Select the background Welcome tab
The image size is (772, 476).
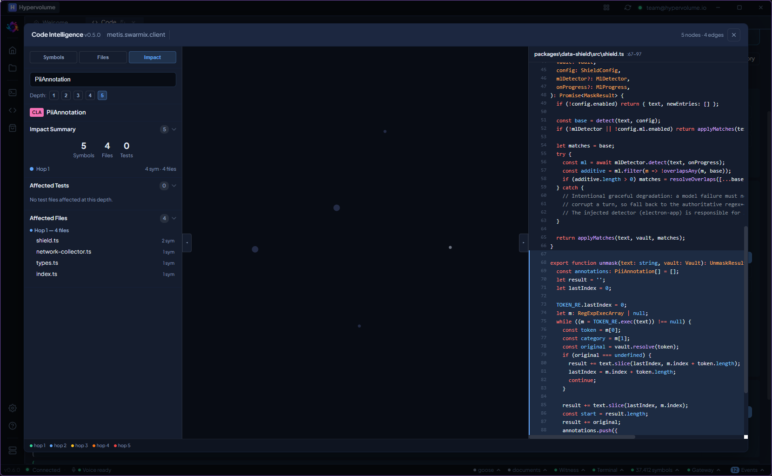[x=51, y=22]
